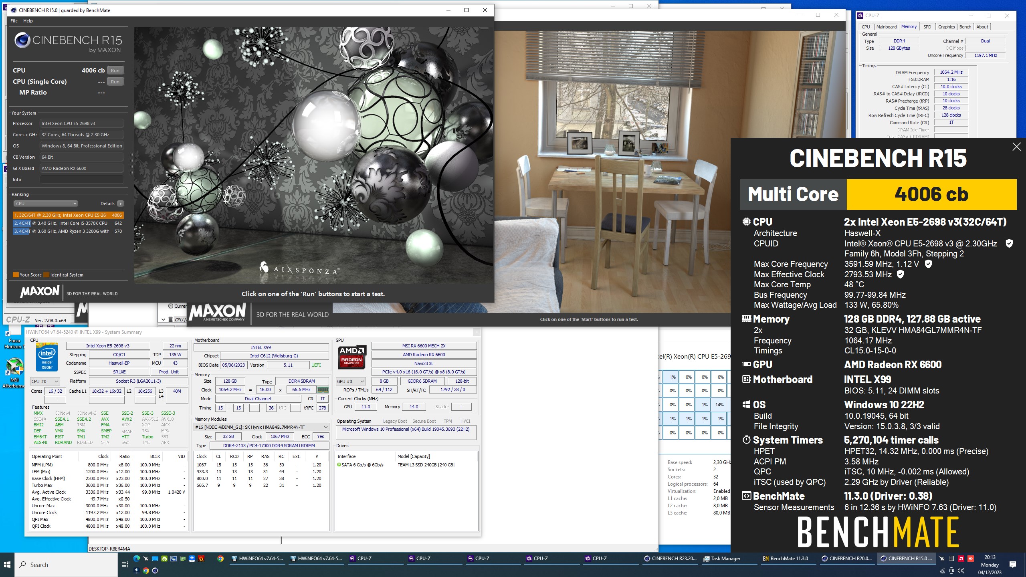The image size is (1026, 577).
Task: Switch to the Bench tab in CPU-Z
Action: (965, 27)
